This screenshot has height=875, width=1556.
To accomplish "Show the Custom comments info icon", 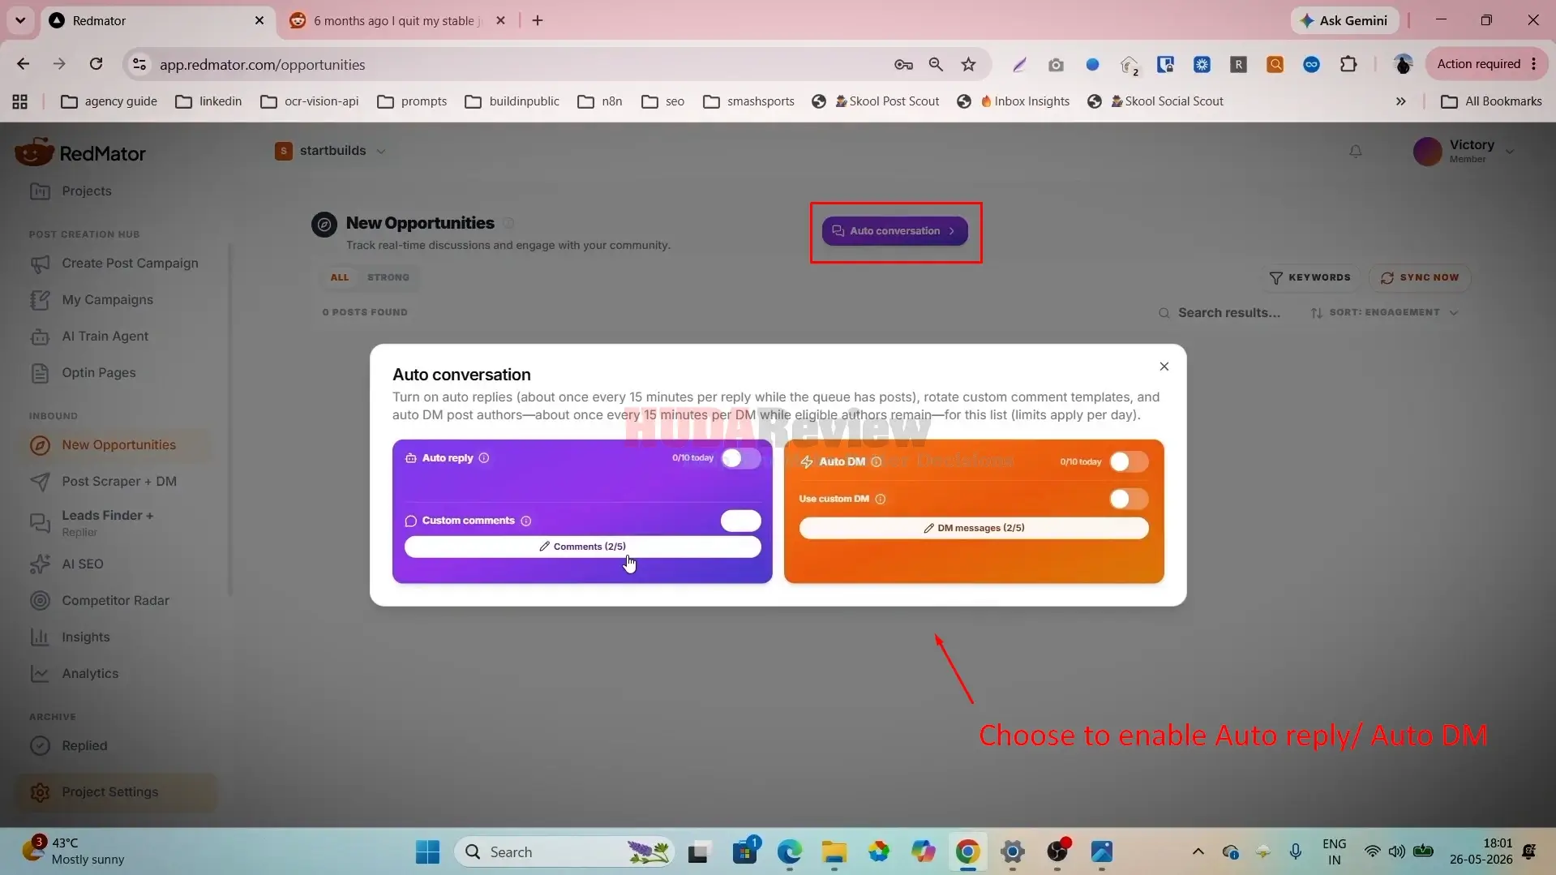I will click(x=526, y=521).
